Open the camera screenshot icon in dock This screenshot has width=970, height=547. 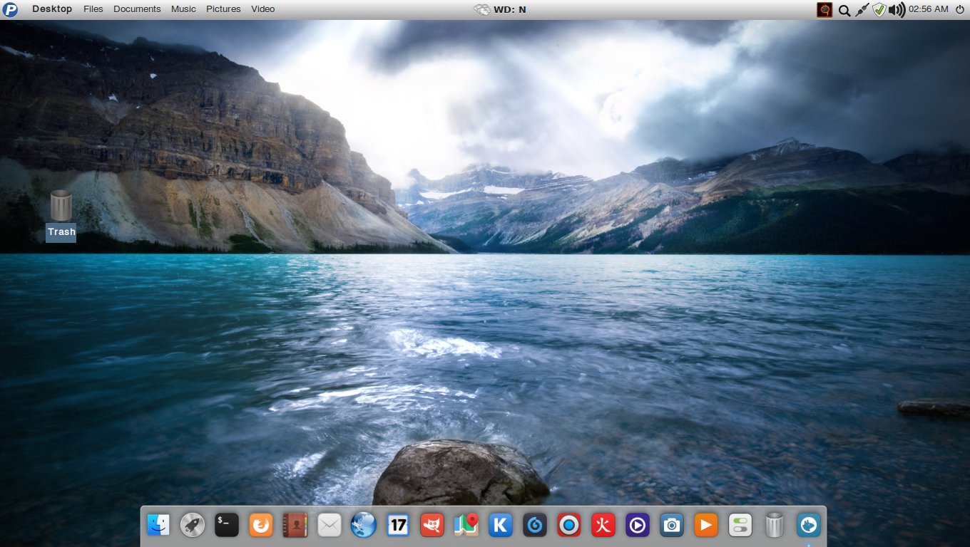point(672,526)
